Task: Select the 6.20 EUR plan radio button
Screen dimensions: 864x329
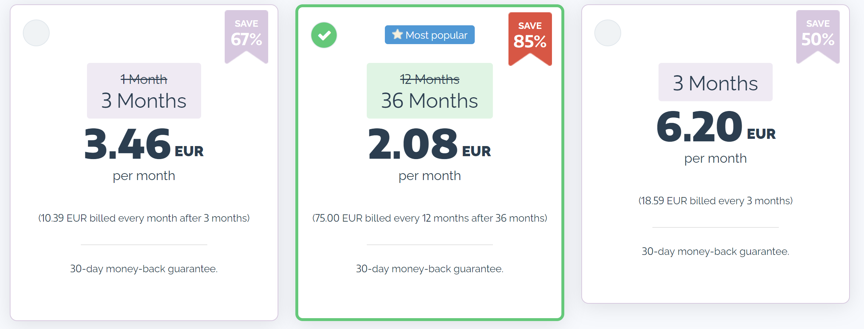Action: pyautogui.click(x=608, y=33)
